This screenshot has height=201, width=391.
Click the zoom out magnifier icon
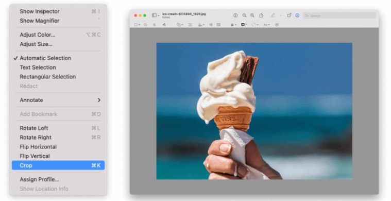pyautogui.click(x=244, y=15)
